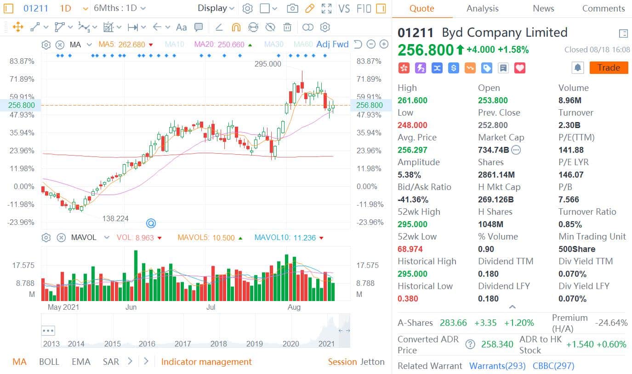This screenshot has width=632, height=374.
Task: Set a price alert via bell icon
Action: 577,67
